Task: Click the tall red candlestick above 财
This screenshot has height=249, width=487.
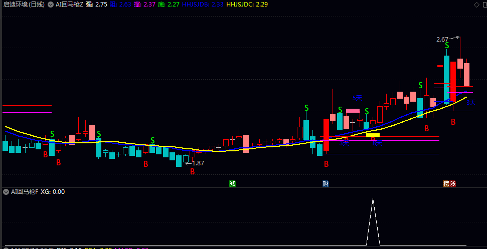Action: coord(326,135)
